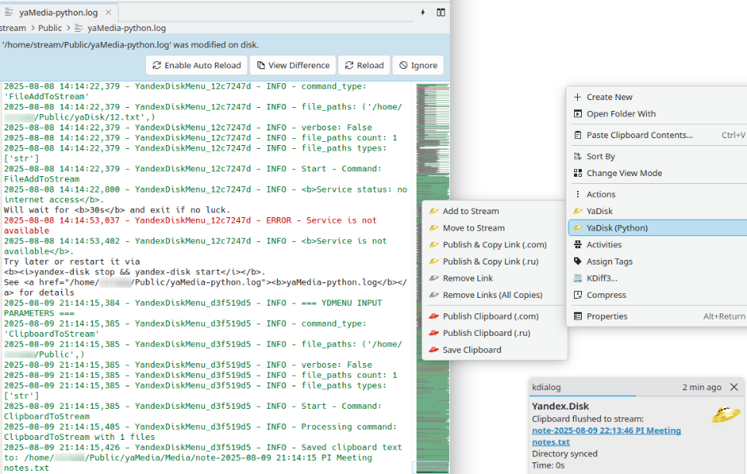Viewport: 747px width, 474px height.
Task: Click the Assign Tags tag icon
Action: click(x=577, y=261)
